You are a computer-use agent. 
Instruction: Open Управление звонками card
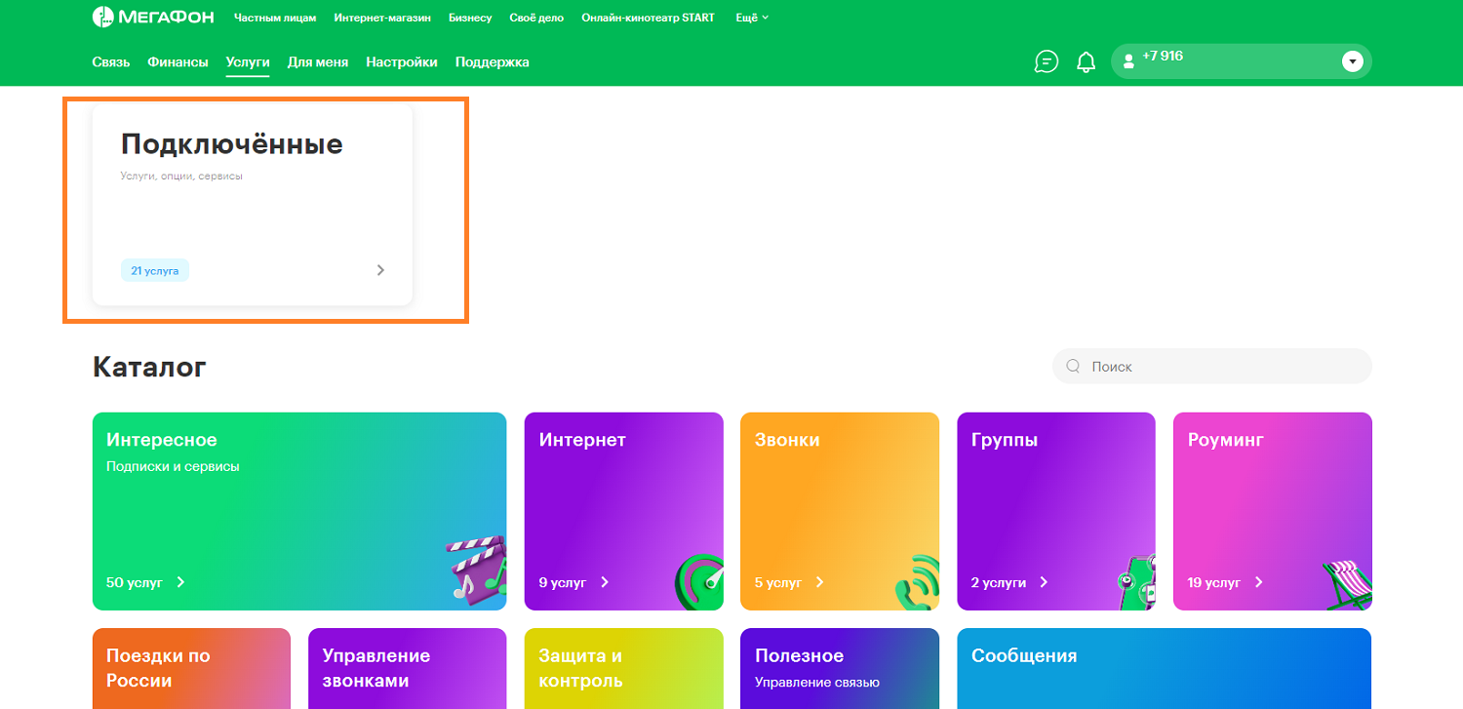pyautogui.click(x=408, y=668)
